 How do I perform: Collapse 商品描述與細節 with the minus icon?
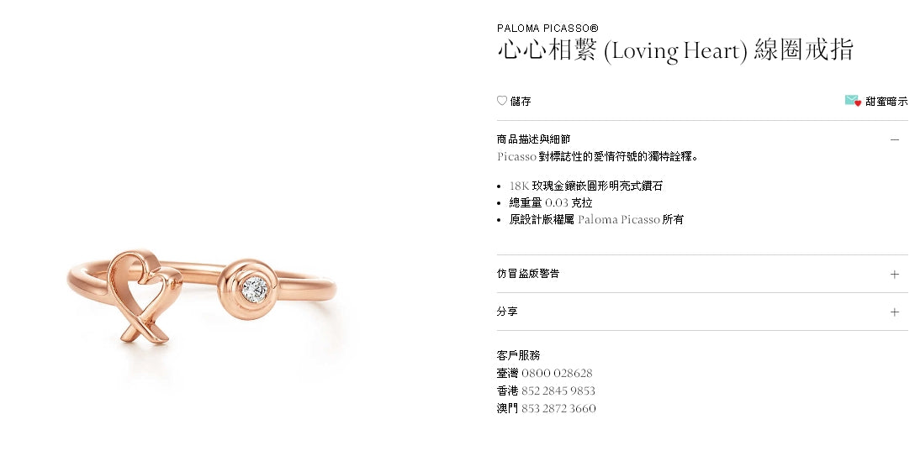(x=895, y=139)
